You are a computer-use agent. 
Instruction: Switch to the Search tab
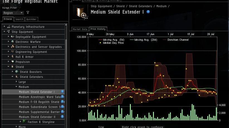19,19
